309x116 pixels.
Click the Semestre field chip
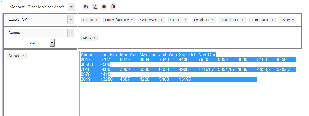(x=151, y=20)
